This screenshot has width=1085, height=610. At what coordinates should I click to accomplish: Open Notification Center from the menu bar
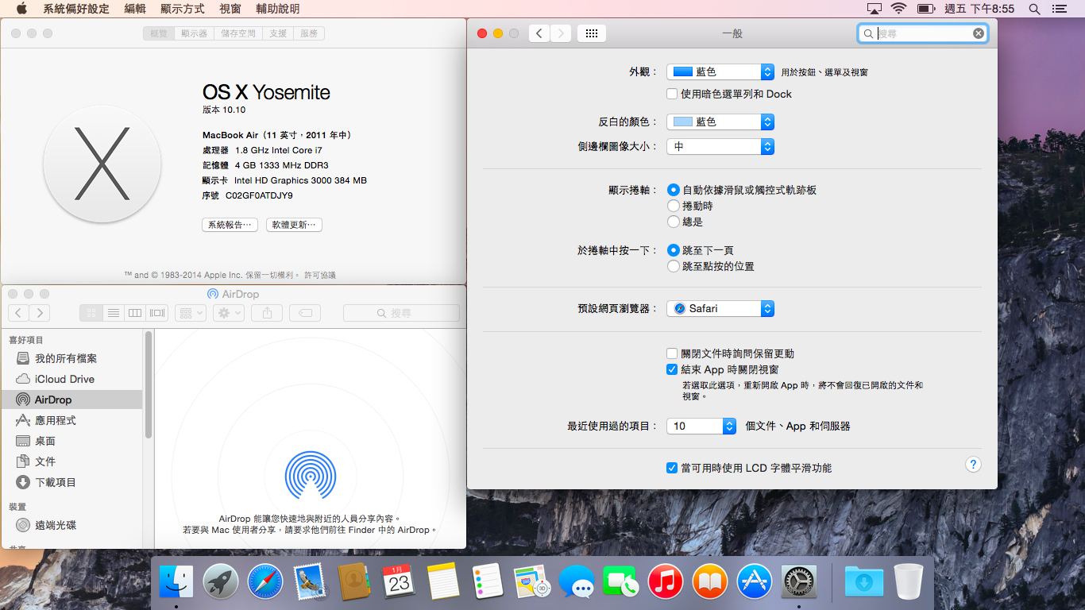[x=1058, y=9]
